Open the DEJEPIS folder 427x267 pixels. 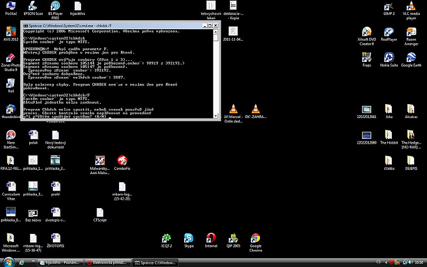pos(411,163)
